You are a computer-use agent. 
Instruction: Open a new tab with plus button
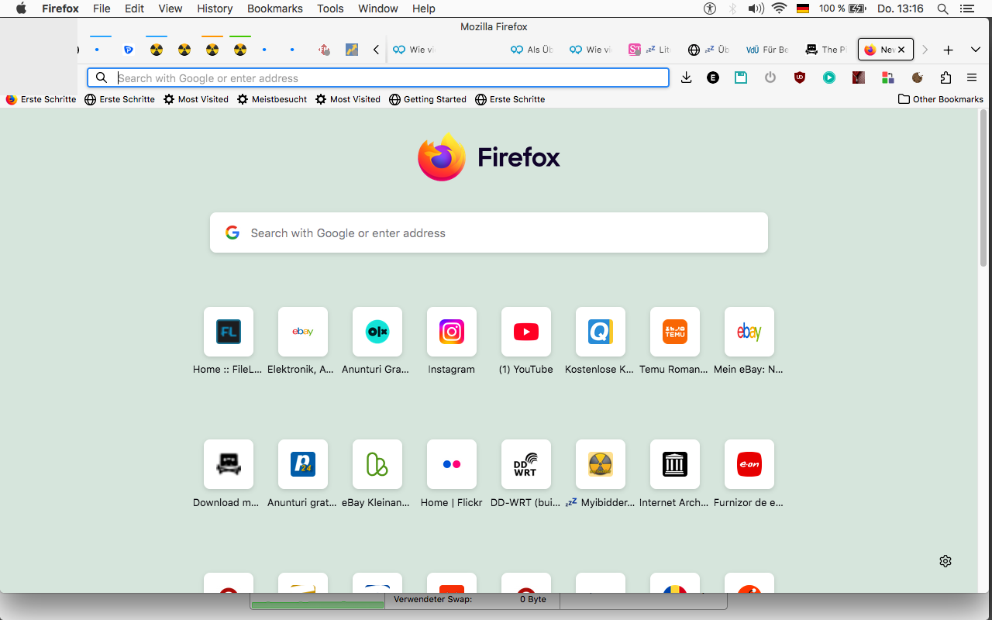tap(948, 50)
